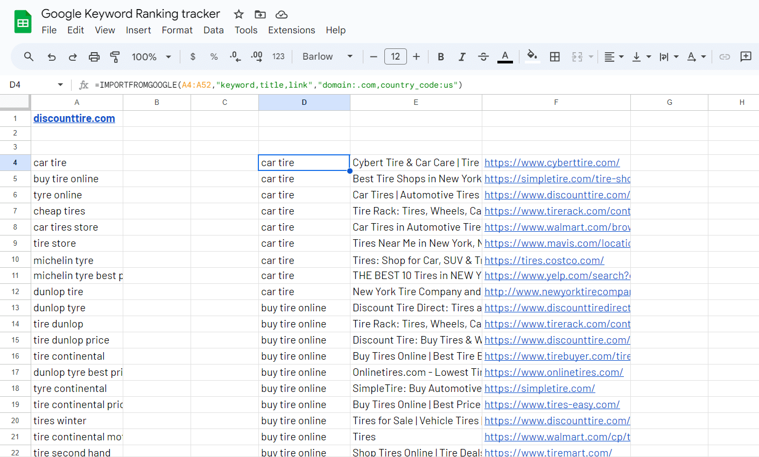Add a comment using toolbar icon

(746, 57)
